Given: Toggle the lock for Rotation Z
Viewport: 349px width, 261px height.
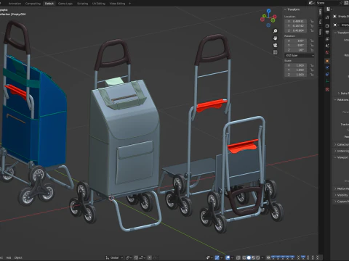Looking at the screenshot, I should tap(311, 50).
